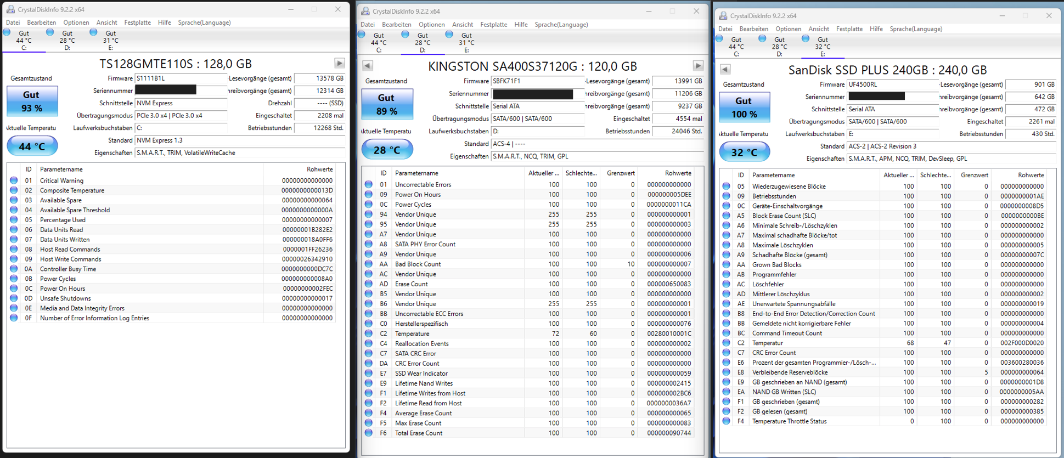This screenshot has height=458, width=1064.
Task: Select drive C: tab in left window
Action: pos(24,41)
